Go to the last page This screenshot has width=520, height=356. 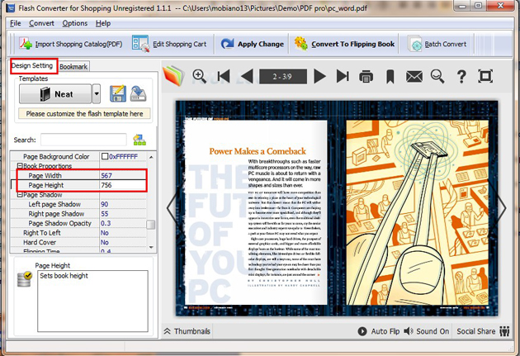click(x=343, y=76)
